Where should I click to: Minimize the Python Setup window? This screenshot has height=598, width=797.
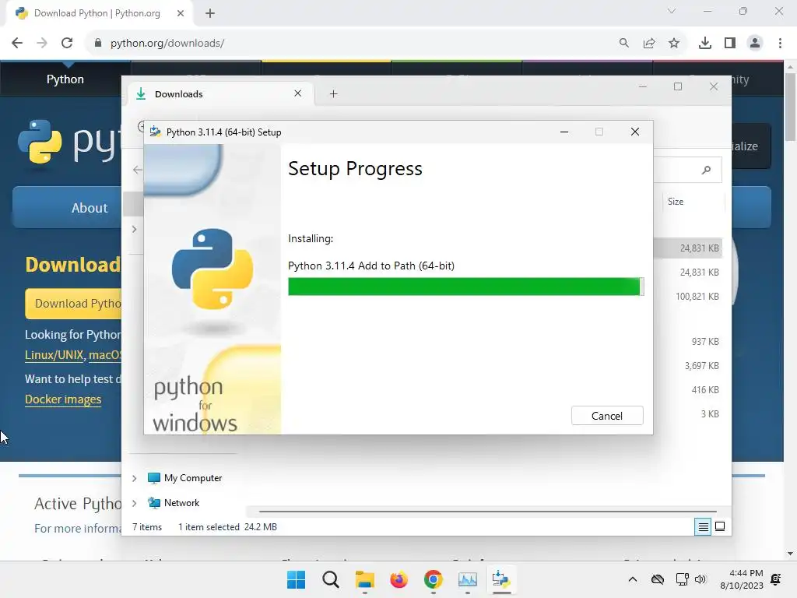(x=564, y=132)
